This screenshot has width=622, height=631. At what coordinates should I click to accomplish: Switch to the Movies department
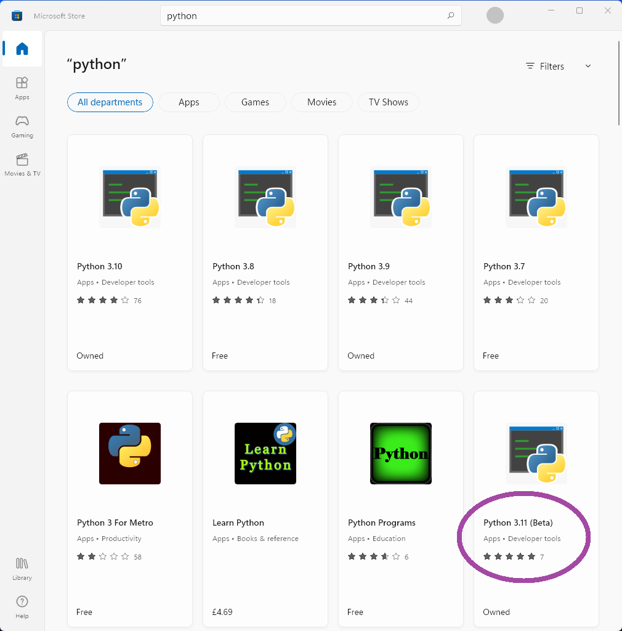coord(321,102)
